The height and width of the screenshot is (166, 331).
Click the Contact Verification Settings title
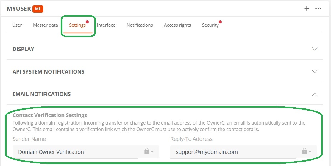click(x=50, y=115)
